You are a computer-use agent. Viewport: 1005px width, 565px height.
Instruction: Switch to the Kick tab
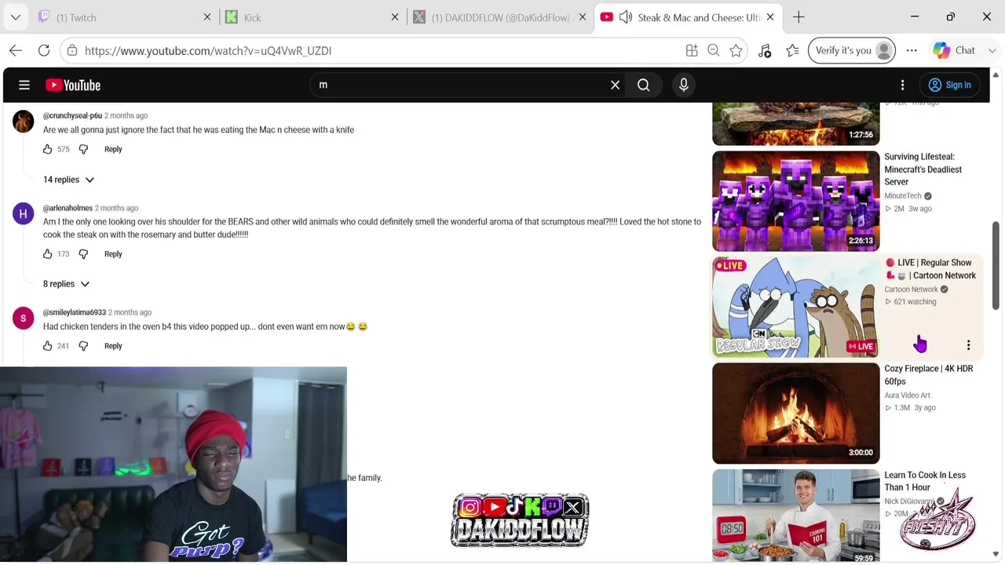pyautogui.click(x=312, y=17)
